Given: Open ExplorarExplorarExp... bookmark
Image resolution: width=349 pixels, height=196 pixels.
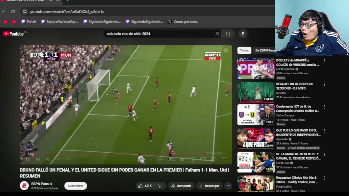Looking at the screenshot, I should pyautogui.click(x=59, y=22).
